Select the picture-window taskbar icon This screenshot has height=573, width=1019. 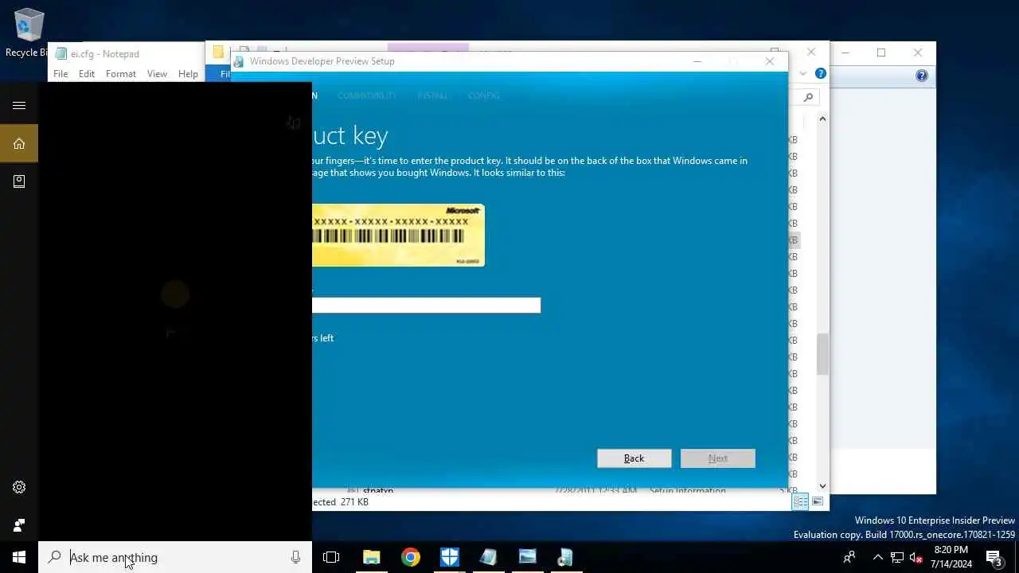point(527,557)
